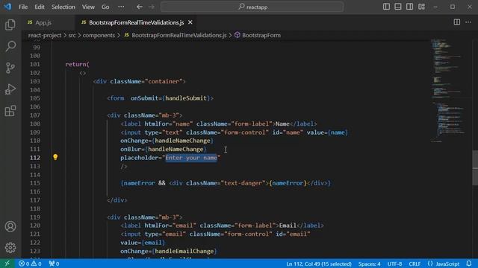The height and width of the screenshot is (268, 478).
Task: Toggle the bottom panel layout icon
Action: [x=398, y=7]
